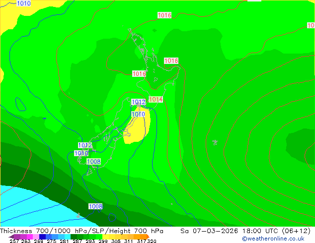Click the blue 1012 label near Fiordland coast
This screenshot has width=315, height=243.
click(85, 145)
